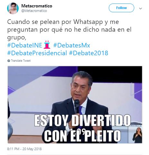Click the Follow button
The width and height of the screenshot is (149, 155).
pyautogui.click(x=121, y=8)
